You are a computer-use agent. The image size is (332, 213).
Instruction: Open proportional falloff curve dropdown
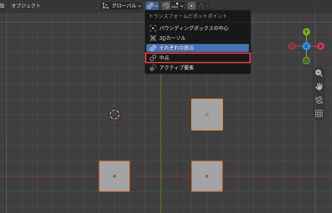[x=203, y=6]
